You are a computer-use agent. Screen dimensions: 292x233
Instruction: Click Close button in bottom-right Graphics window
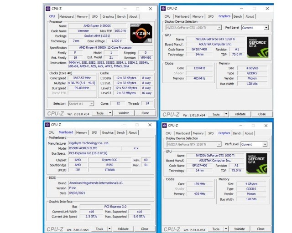click(x=261, y=229)
